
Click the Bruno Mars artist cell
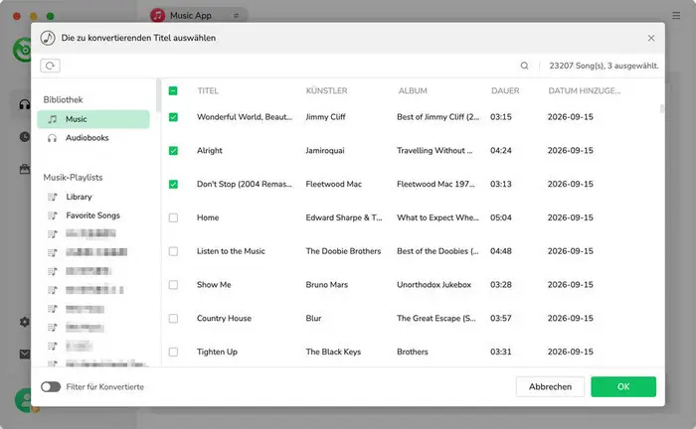[327, 285]
